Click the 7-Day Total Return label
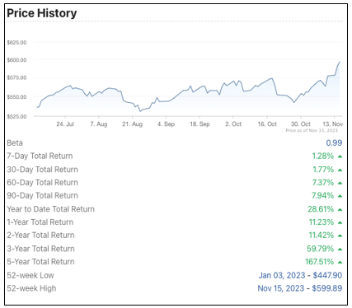This screenshot has width=352, height=308. click(40, 156)
